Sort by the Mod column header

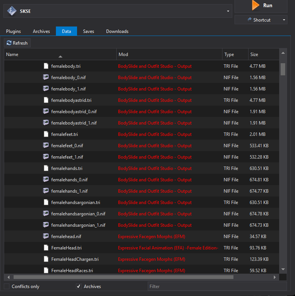(x=169, y=55)
